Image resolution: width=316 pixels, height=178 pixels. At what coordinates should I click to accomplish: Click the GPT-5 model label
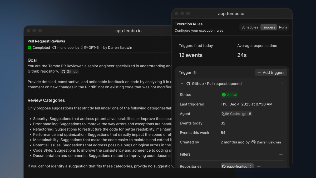93,47
